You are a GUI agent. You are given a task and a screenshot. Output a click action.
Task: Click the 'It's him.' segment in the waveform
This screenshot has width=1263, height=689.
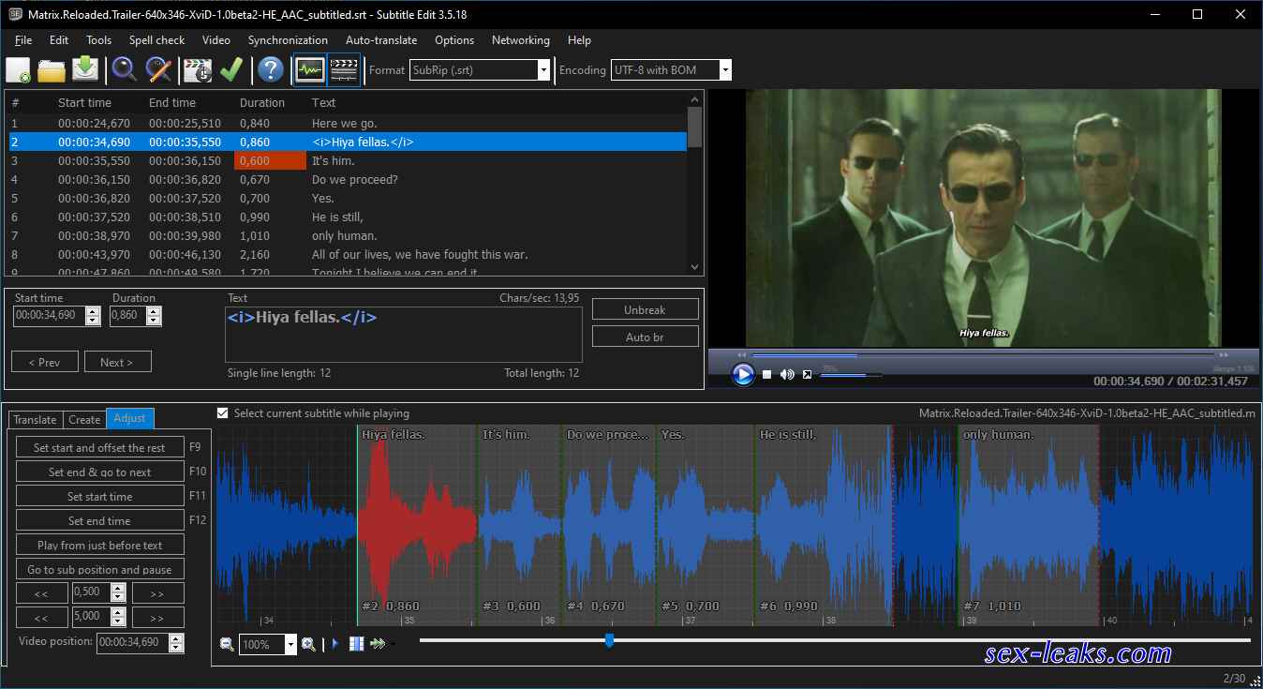click(520, 525)
